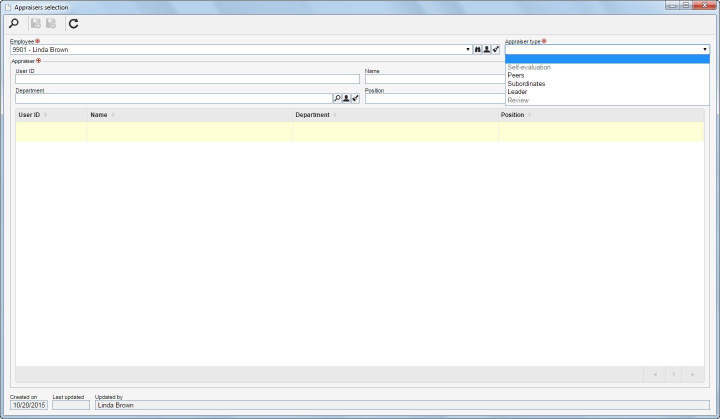The width and height of the screenshot is (720, 419).
Task: Choose Self-evaluation from the list
Action: tap(607, 67)
